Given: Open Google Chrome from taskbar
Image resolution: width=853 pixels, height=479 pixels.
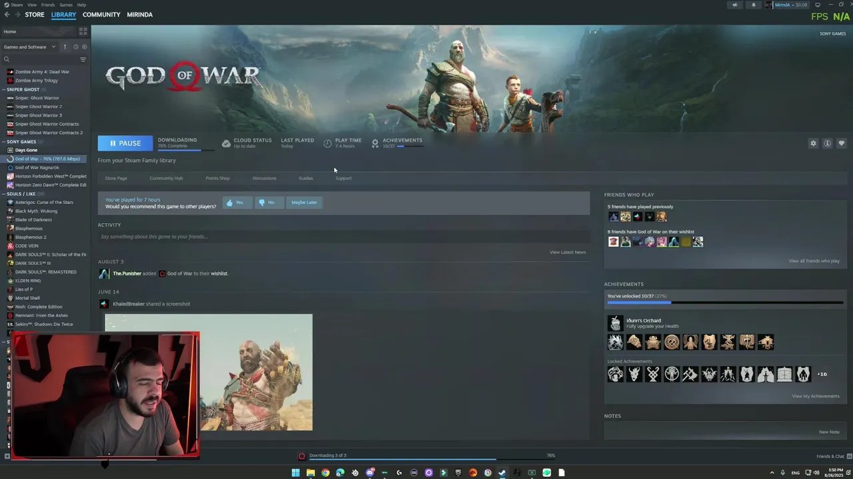Looking at the screenshot, I should pyautogui.click(x=325, y=472).
